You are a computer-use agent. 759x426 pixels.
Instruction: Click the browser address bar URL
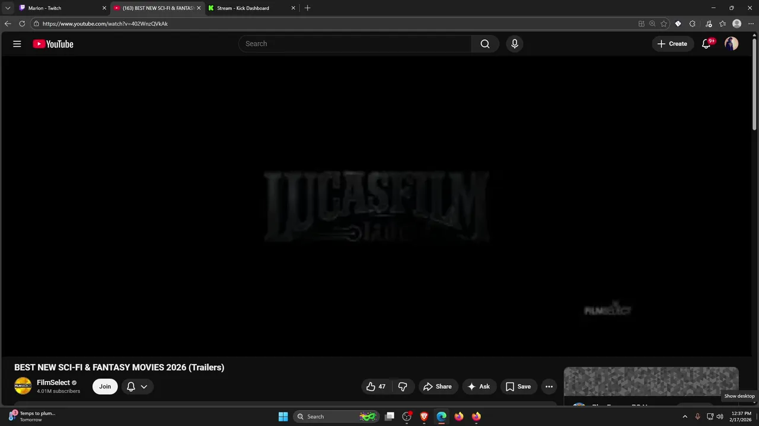tap(105, 24)
